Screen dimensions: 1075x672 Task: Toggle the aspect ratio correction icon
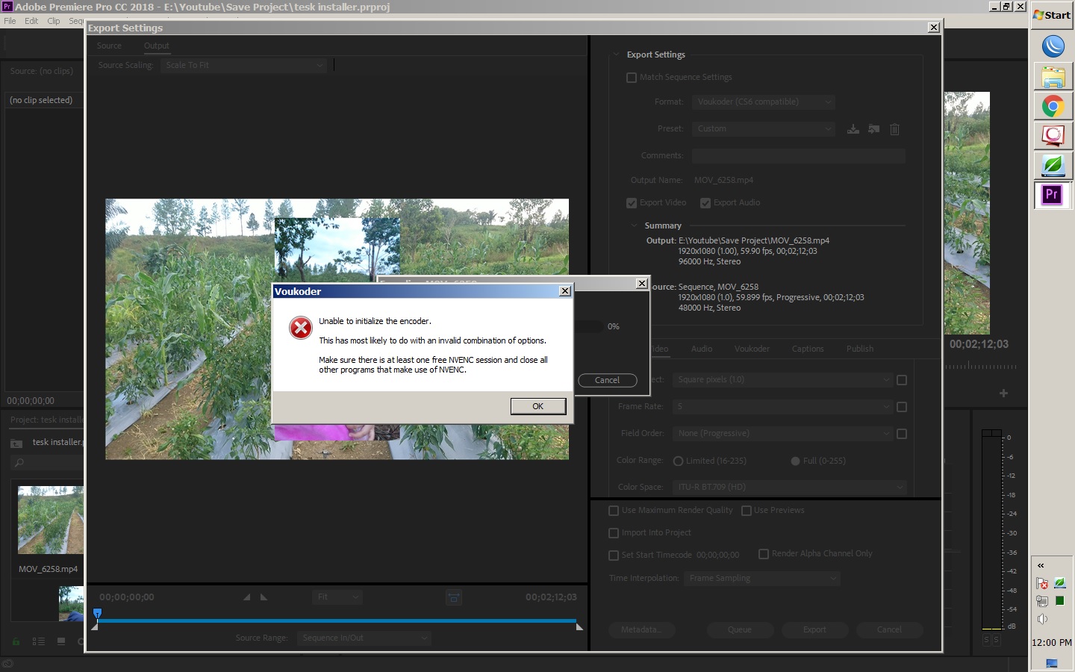coord(453,597)
